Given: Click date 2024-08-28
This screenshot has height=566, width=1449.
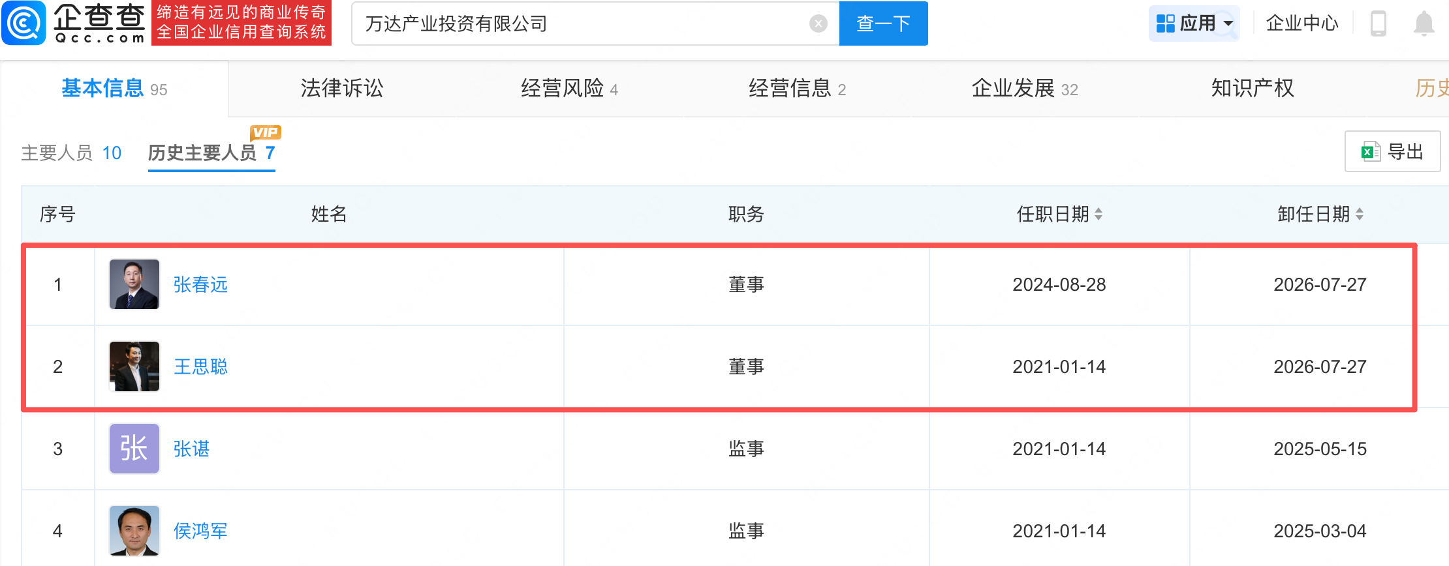Looking at the screenshot, I should 1059,284.
